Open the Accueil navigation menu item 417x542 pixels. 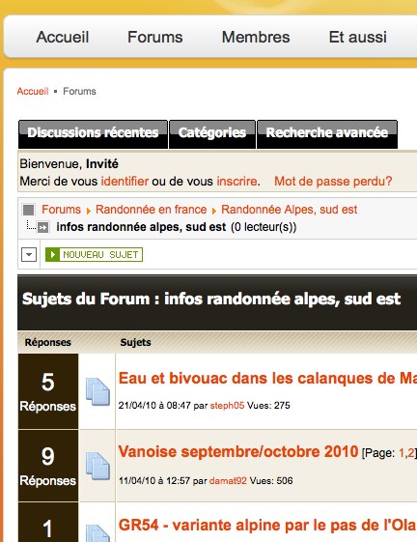point(63,37)
